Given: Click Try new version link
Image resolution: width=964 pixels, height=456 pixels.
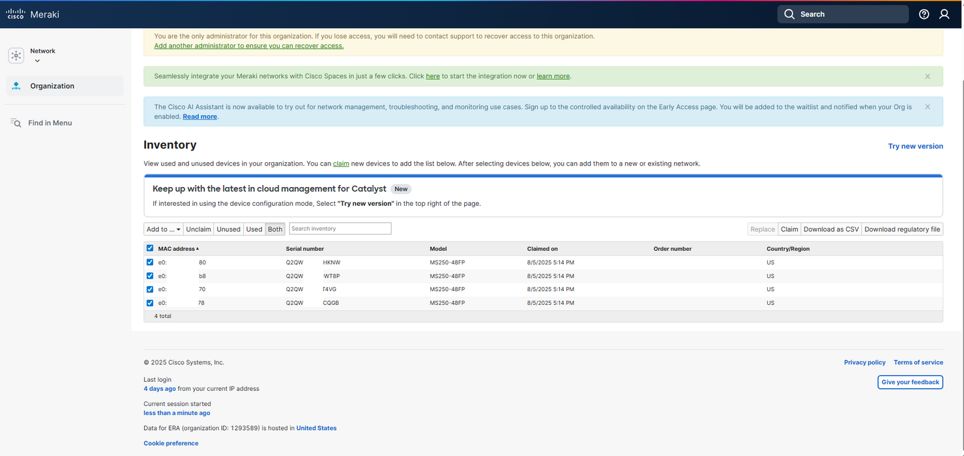Looking at the screenshot, I should click(915, 146).
